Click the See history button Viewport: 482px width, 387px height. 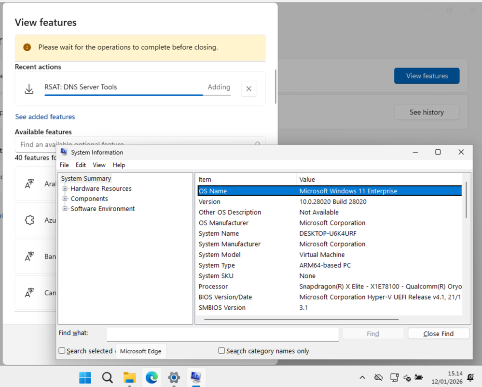(427, 113)
